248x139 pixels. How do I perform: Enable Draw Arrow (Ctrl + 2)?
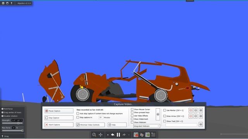[164, 116]
